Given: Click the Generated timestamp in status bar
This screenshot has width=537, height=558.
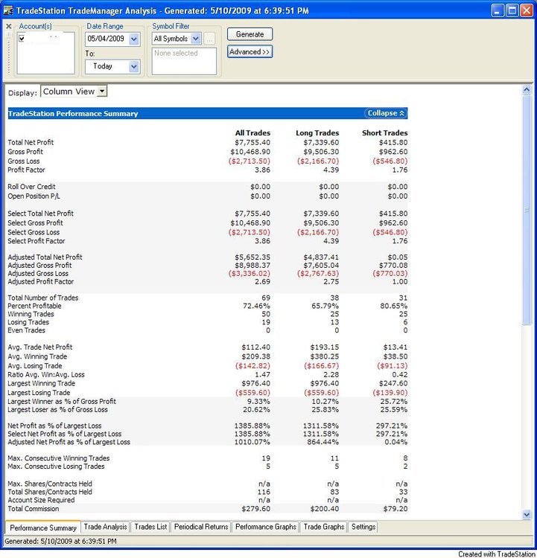Looking at the screenshot, I should click(60, 542).
